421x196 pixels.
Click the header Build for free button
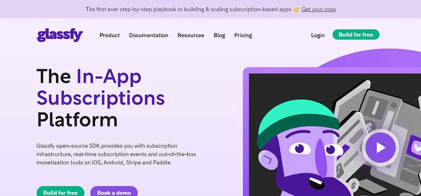[x=356, y=35]
